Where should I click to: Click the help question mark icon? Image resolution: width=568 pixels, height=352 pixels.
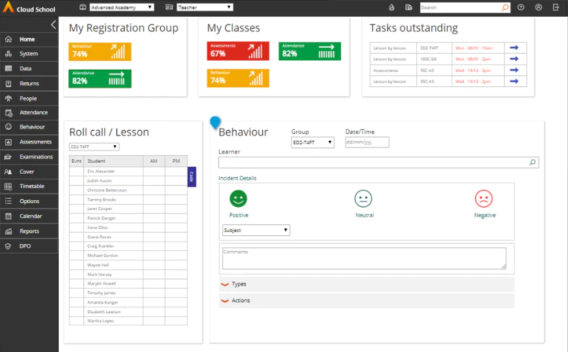pyautogui.click(x=521, y=7)
